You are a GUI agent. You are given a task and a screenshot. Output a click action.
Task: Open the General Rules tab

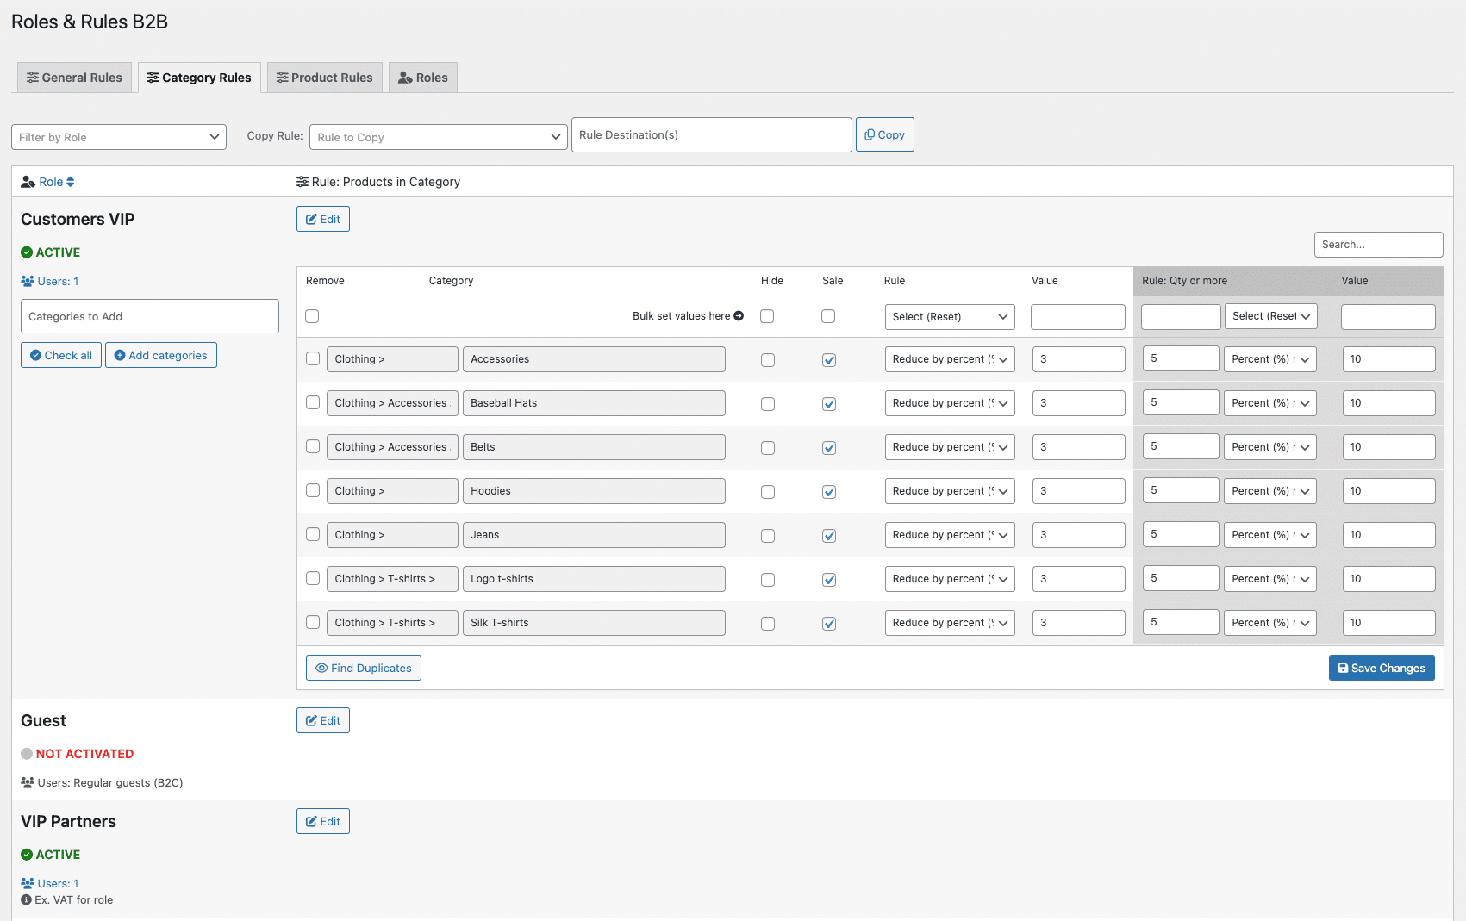pos(75,78)
